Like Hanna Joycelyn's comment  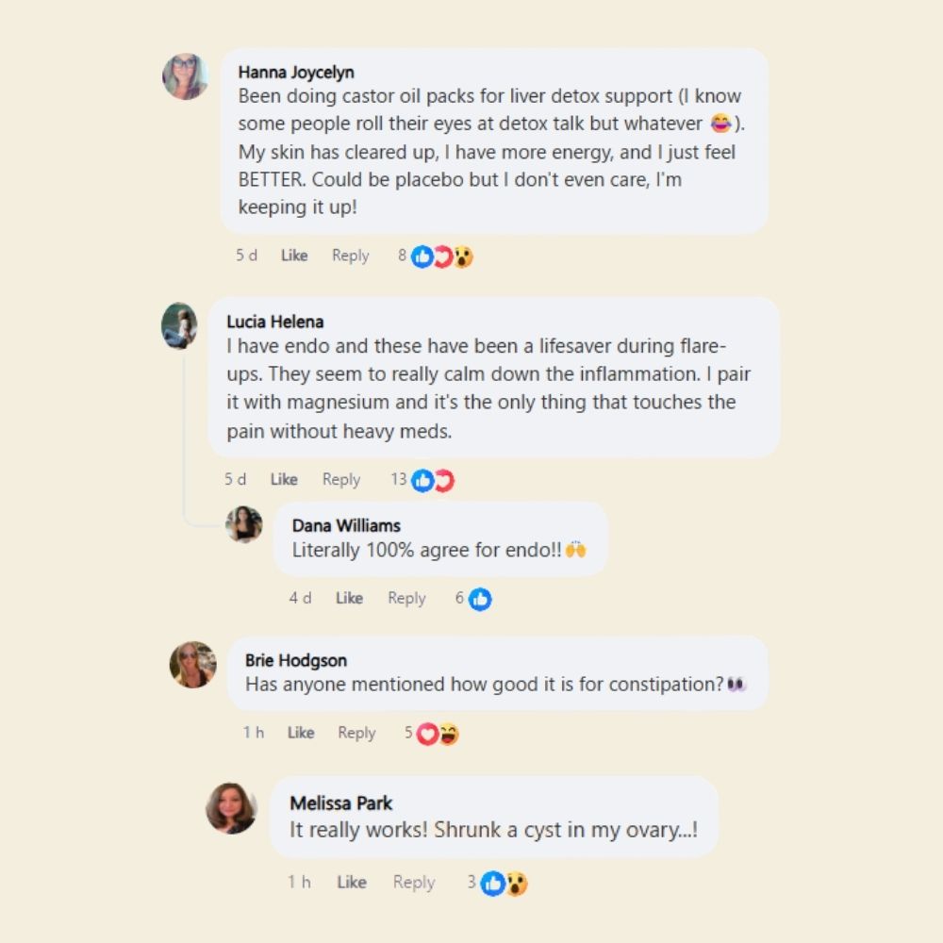tap(294, 256)
